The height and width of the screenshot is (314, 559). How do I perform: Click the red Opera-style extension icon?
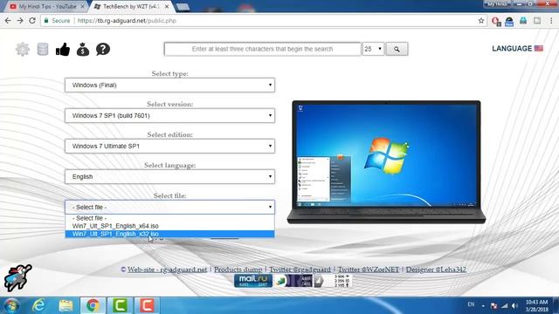[496, 21]
